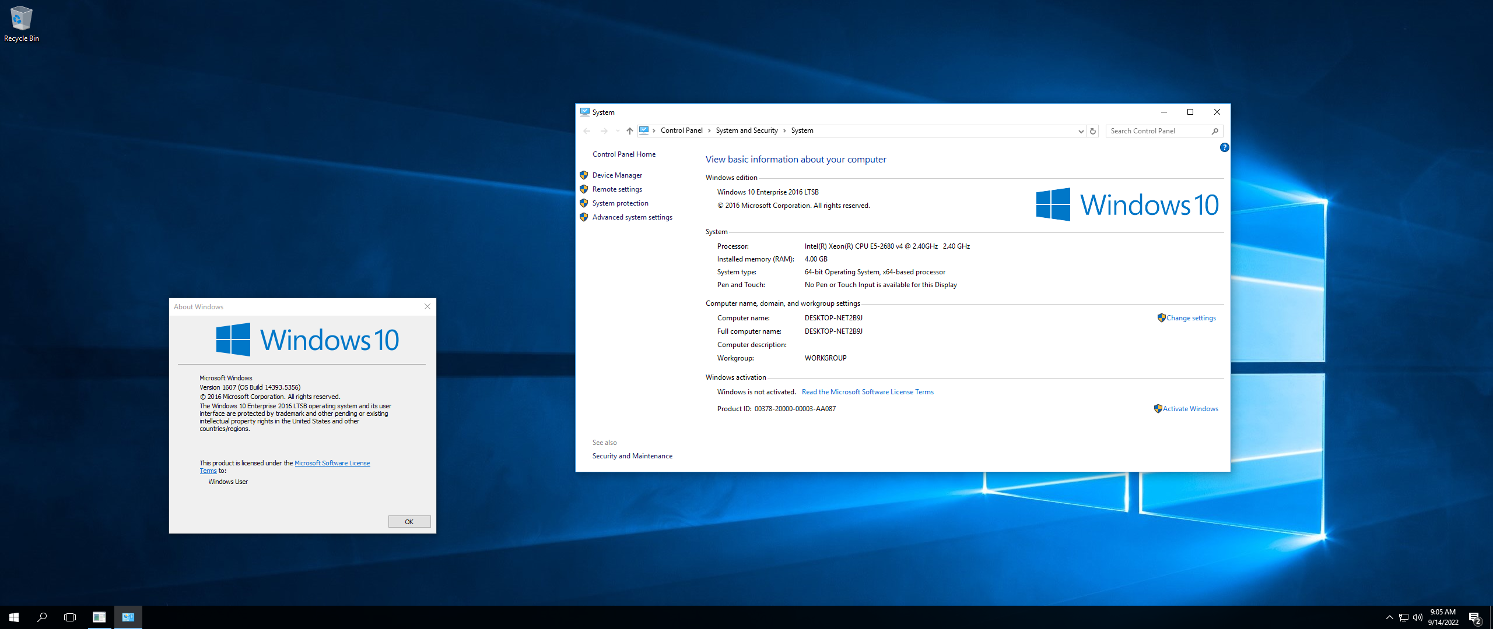Image resolution: width=1493 pixels, height=629 pixels.
Task: Click processor Intel Xeon E5-2680 v4 value
Action: point(887,246)
